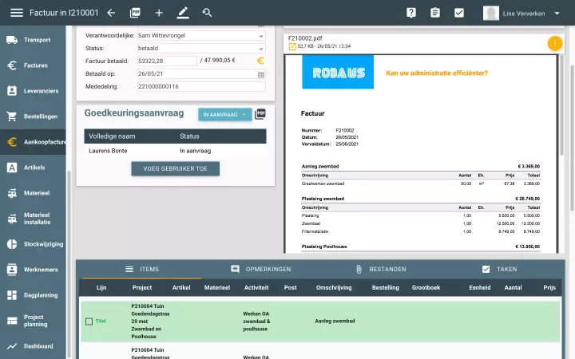Click the Bestelling column header

[386, 287]
